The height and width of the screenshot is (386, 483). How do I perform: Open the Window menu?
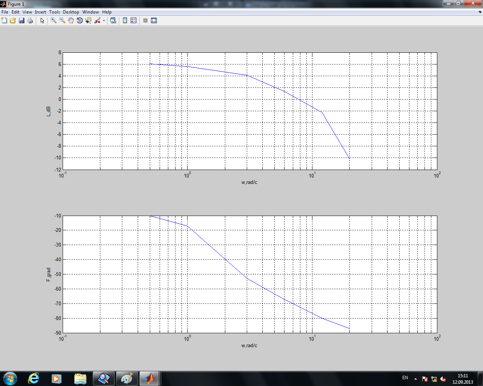(91, 12)
